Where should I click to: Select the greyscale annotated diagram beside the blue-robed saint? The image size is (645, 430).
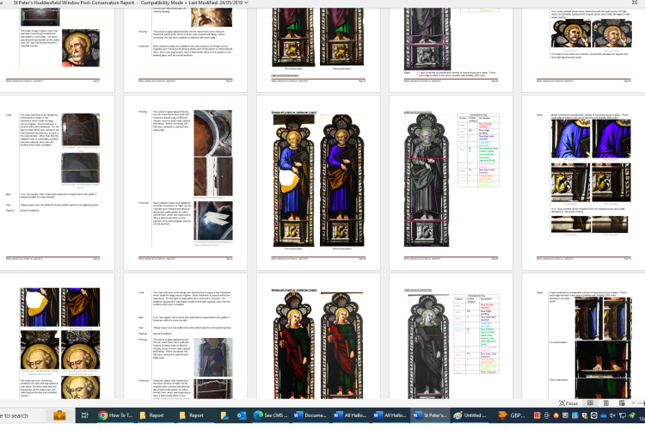point(427,181)
